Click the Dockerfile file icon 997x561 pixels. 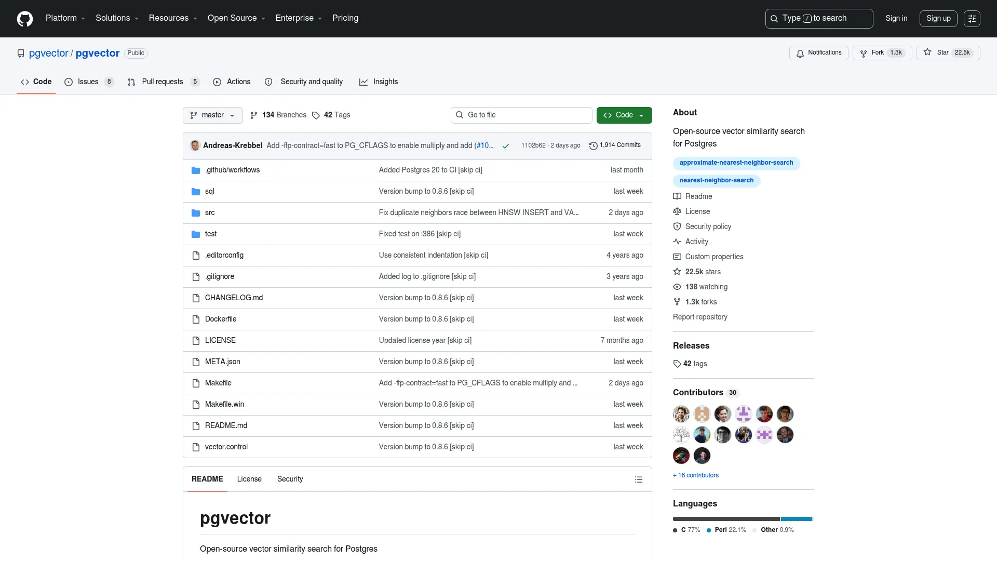point(196,319)
